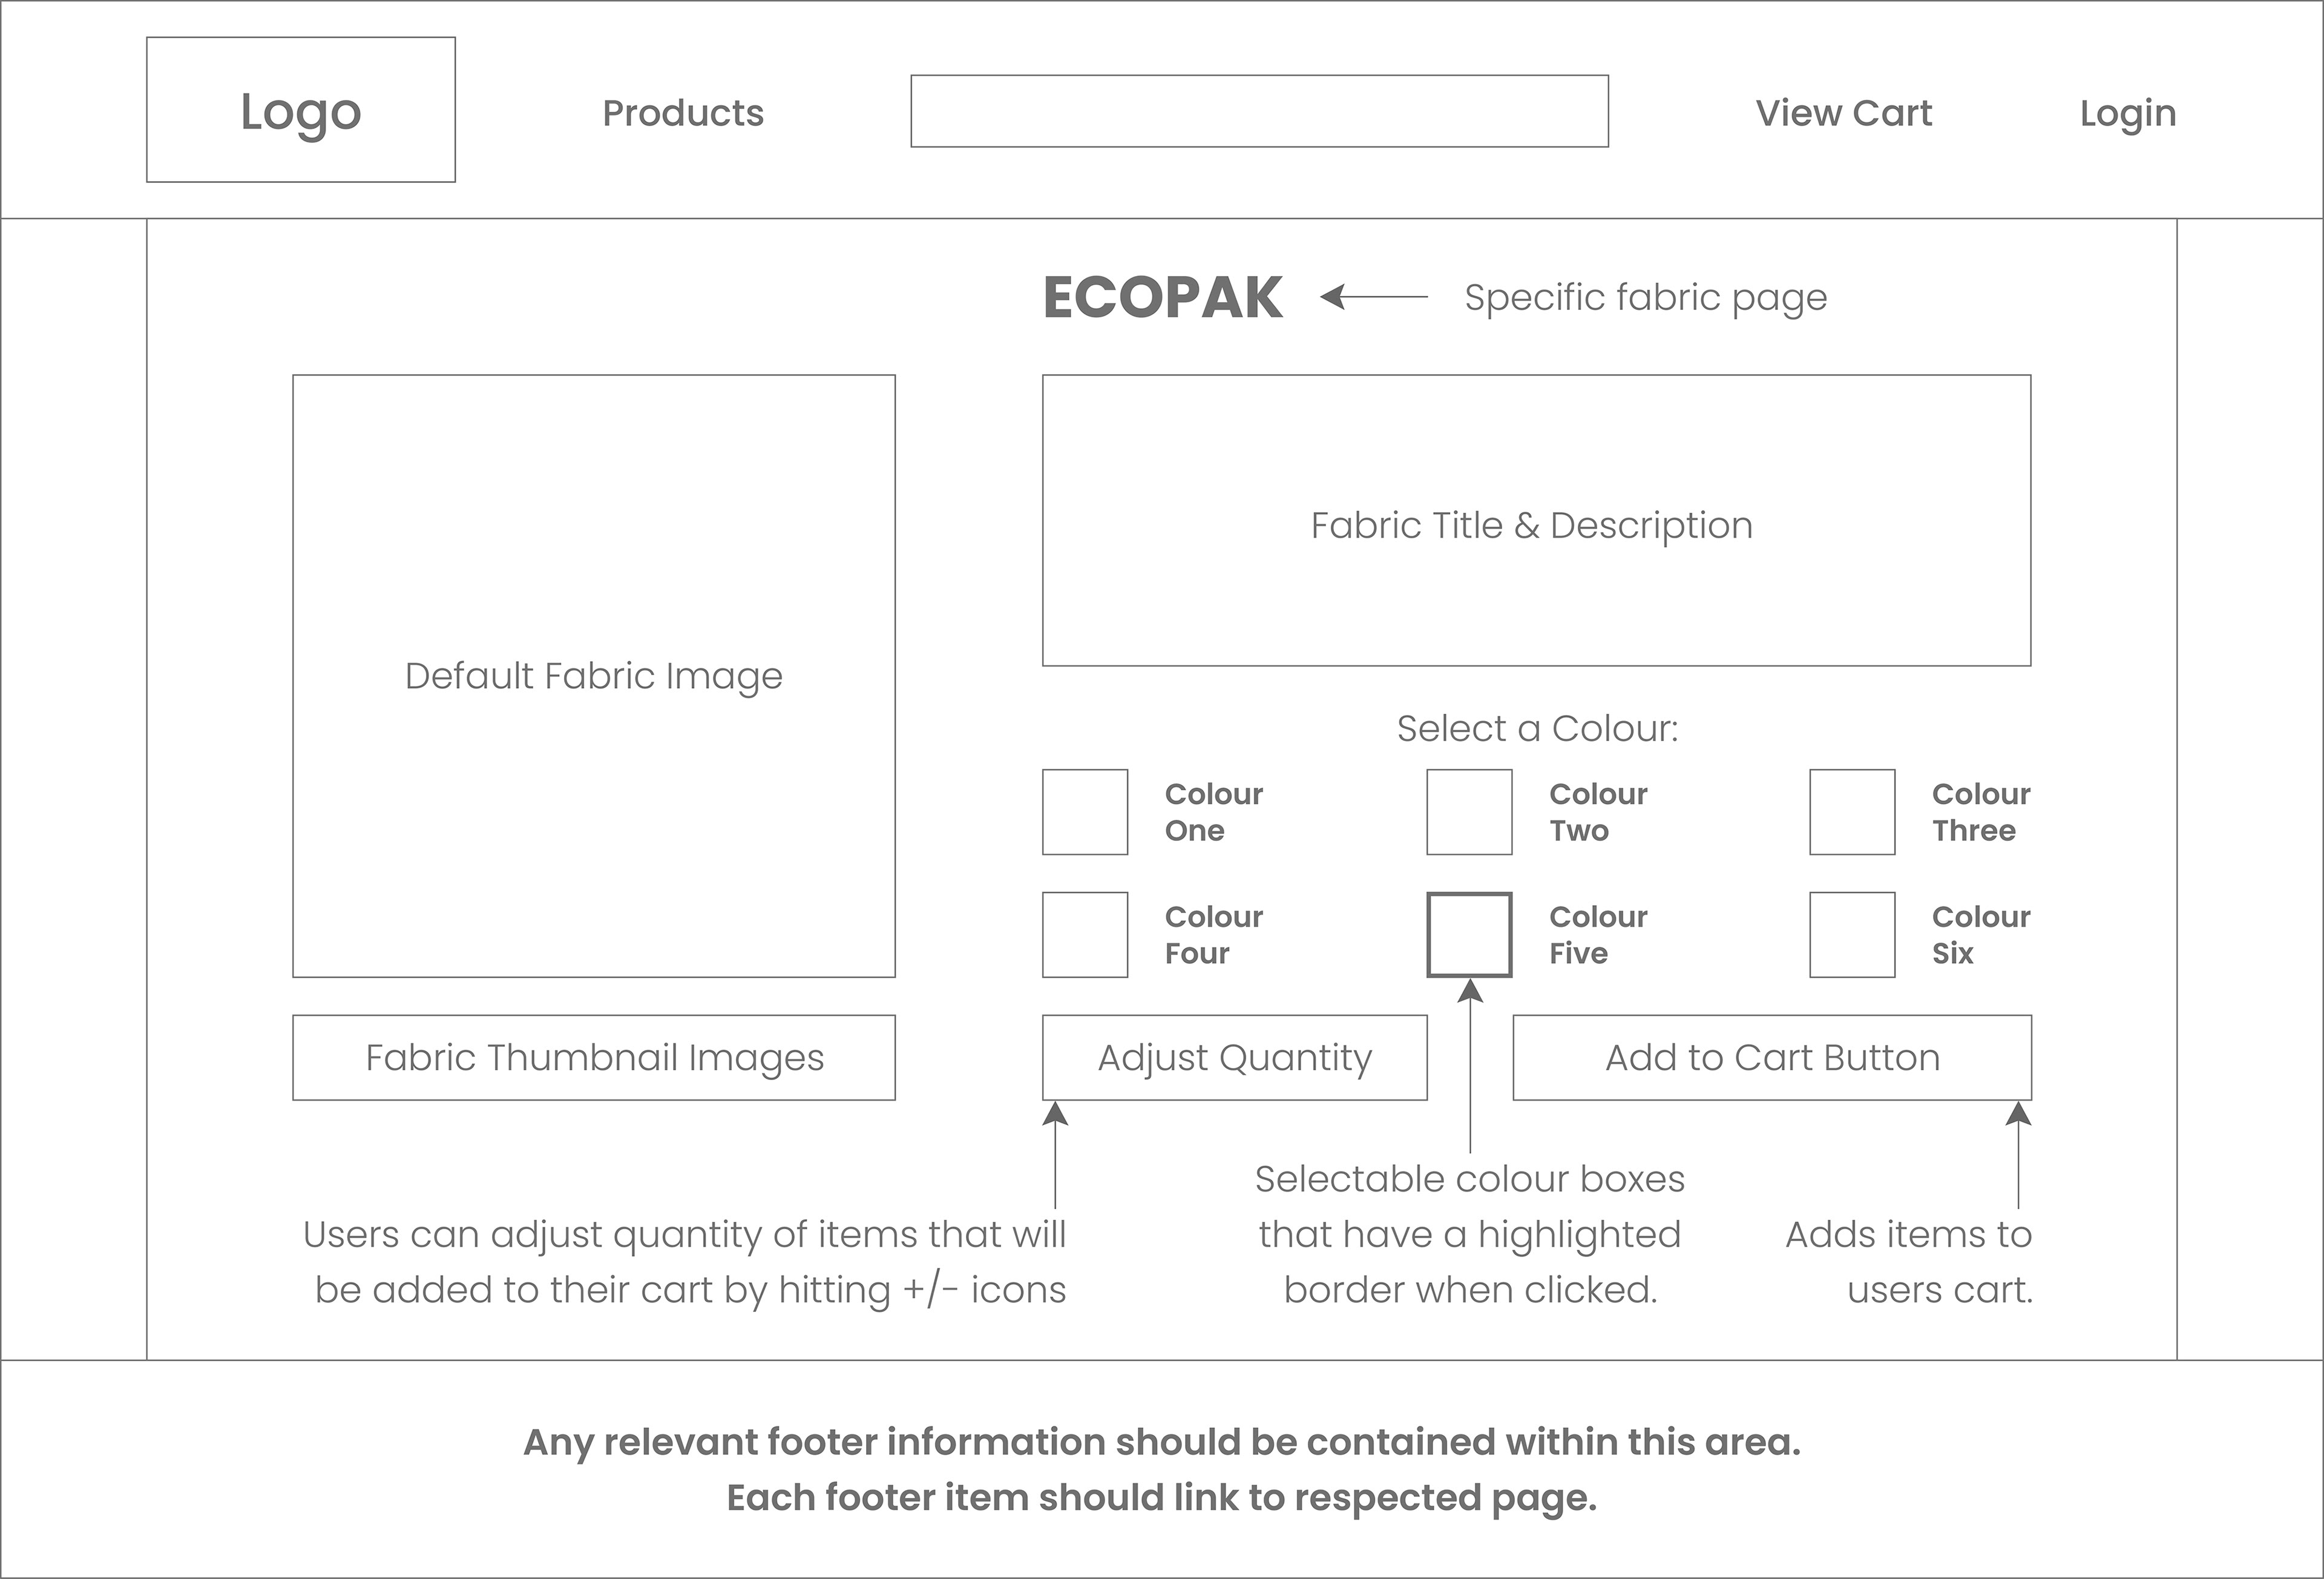The height and width of the screenshot is (1579, 2324).
Task: Go to the Login page
Action: (x=2127, y=113)
